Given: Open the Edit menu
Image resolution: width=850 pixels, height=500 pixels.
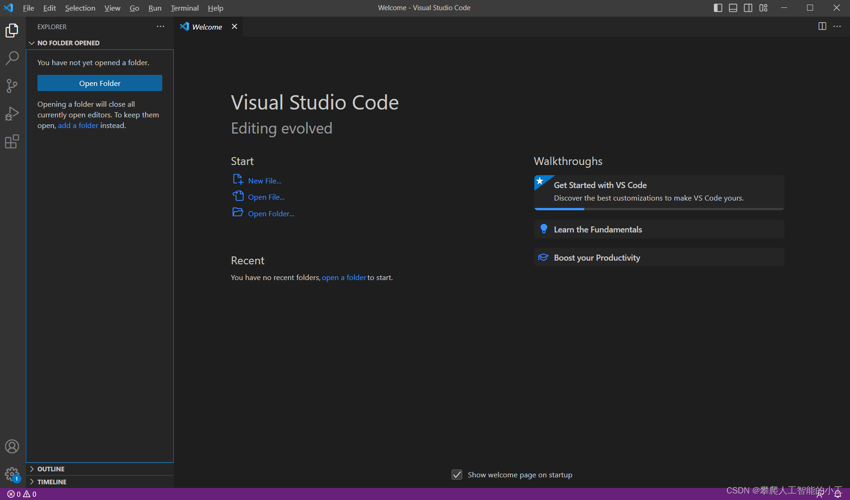Looking at the screenshot, I should click(x=49, y=8).
